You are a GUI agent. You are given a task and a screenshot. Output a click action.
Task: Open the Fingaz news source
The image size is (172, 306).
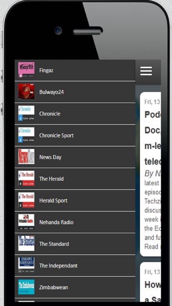click(75, 70)
